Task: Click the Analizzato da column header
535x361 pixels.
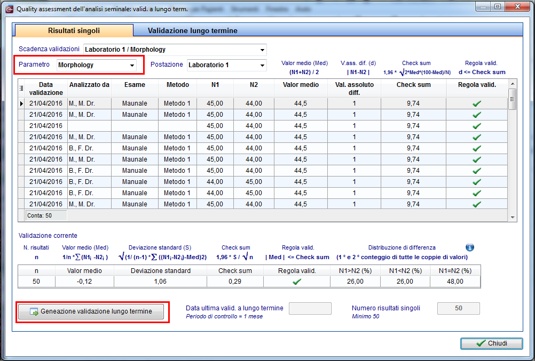Action: [89, 89]
